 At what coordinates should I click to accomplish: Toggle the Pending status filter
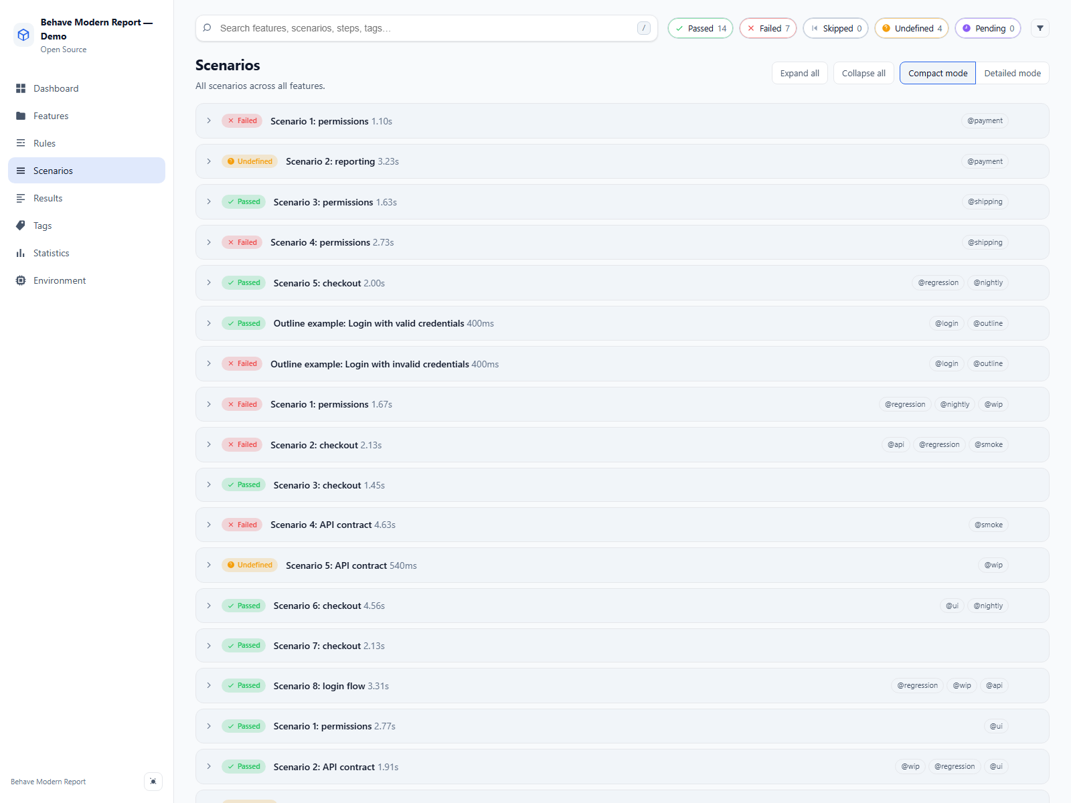tap(988, 28)
